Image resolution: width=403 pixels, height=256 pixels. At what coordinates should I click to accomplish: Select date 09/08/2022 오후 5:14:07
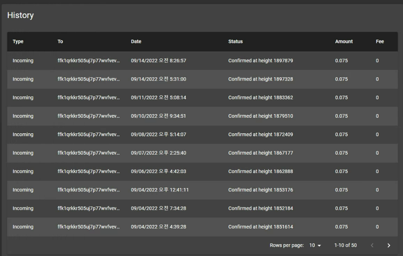click(158, 135)
